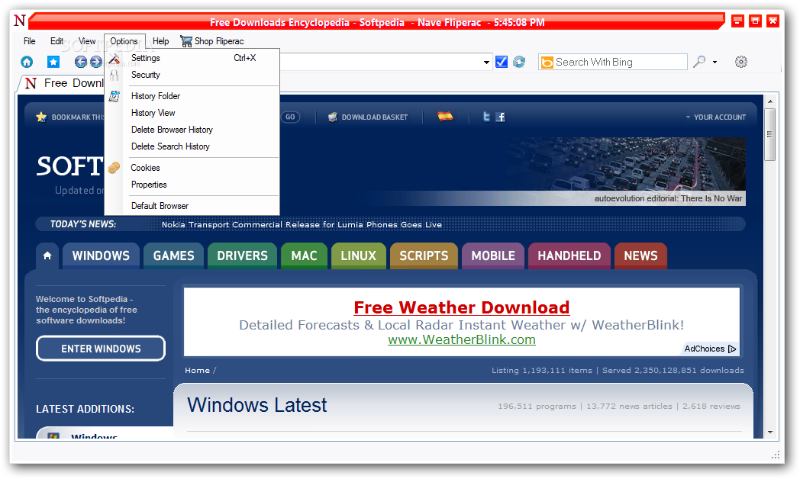800x479 pixels.
Task: Open bookmarks star icon in toolbar
Action: pos(53,63)
